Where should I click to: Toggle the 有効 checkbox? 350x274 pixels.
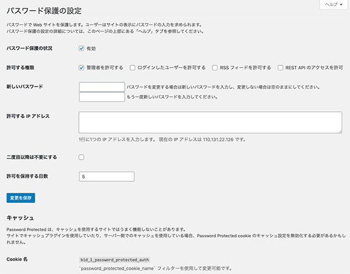(x=82, y=48)
